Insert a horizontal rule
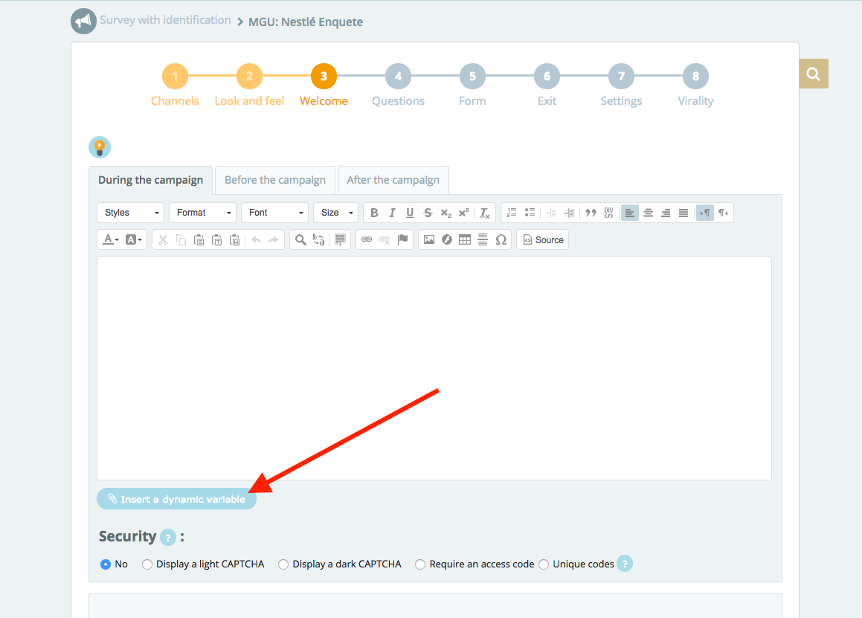Viewport: 862px width, 618px height. pyautogui.click(x=483, y=239)
